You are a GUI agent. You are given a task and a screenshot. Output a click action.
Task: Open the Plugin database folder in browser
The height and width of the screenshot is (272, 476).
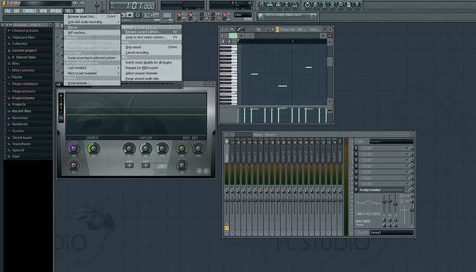point(25,84)
